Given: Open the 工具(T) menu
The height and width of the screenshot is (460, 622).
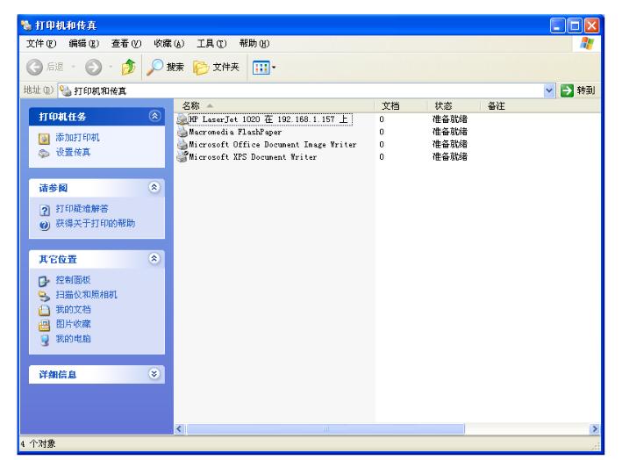Looking at the screenshot, I should pyautogui.click(x=211, y=43).
